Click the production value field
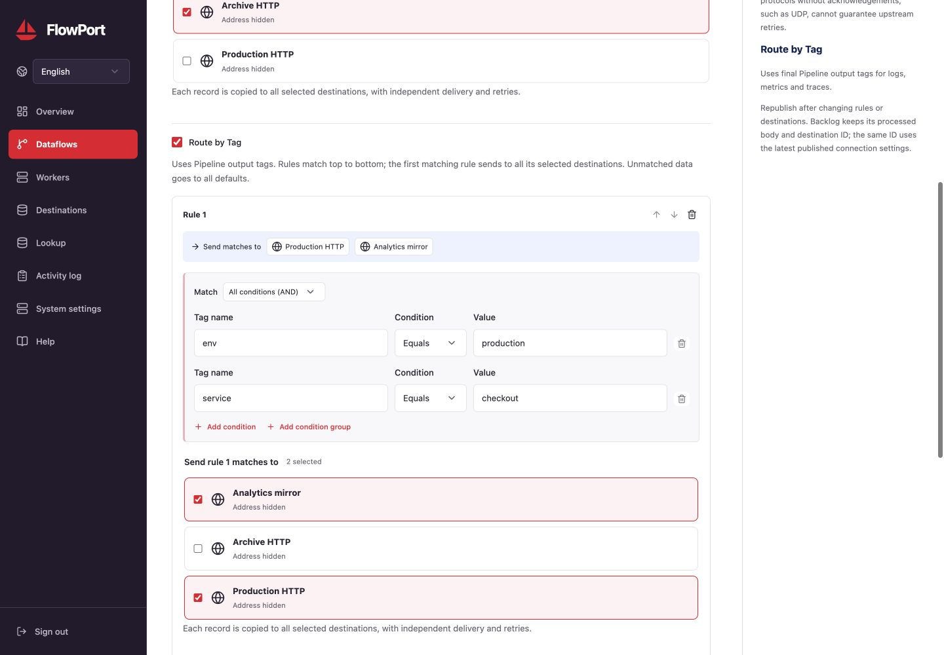This screenshot has height=655, width=944. tap(570, 343)
